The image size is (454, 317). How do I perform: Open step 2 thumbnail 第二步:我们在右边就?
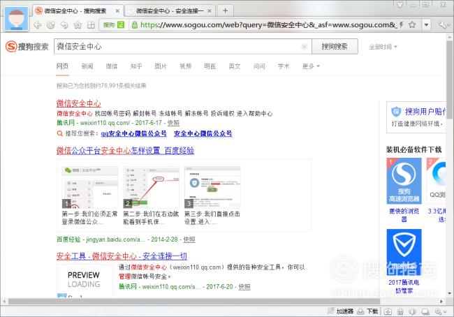[151, 187]
